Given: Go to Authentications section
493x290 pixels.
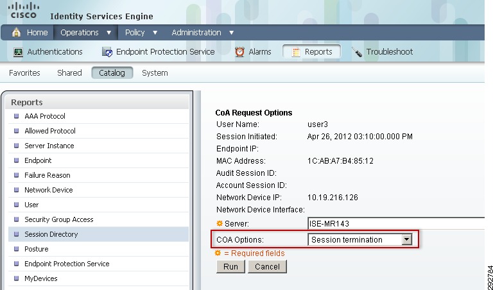Looking at the screenshot, I should coord(48,52).
